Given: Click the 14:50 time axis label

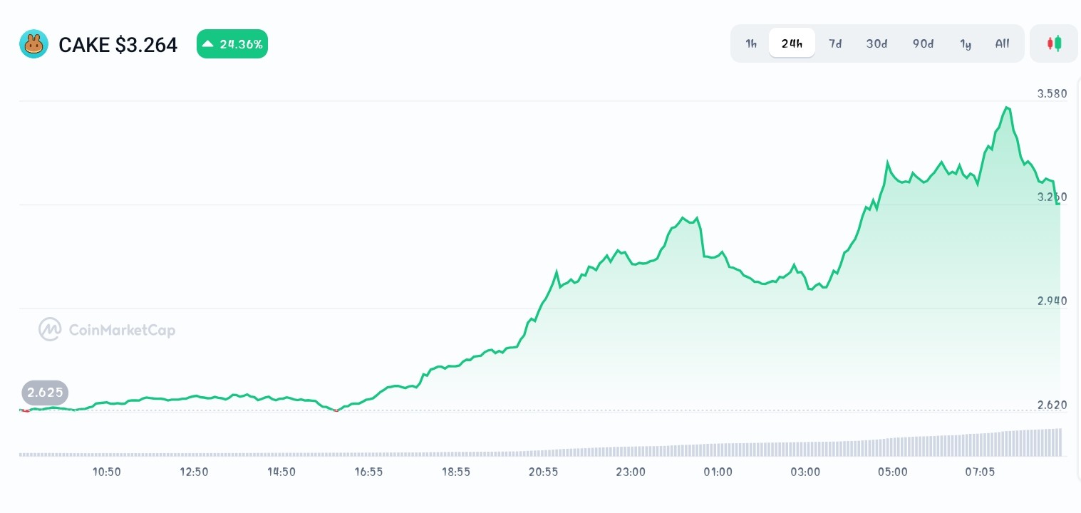Looking at the screenshot, I should tap(281, 472).
